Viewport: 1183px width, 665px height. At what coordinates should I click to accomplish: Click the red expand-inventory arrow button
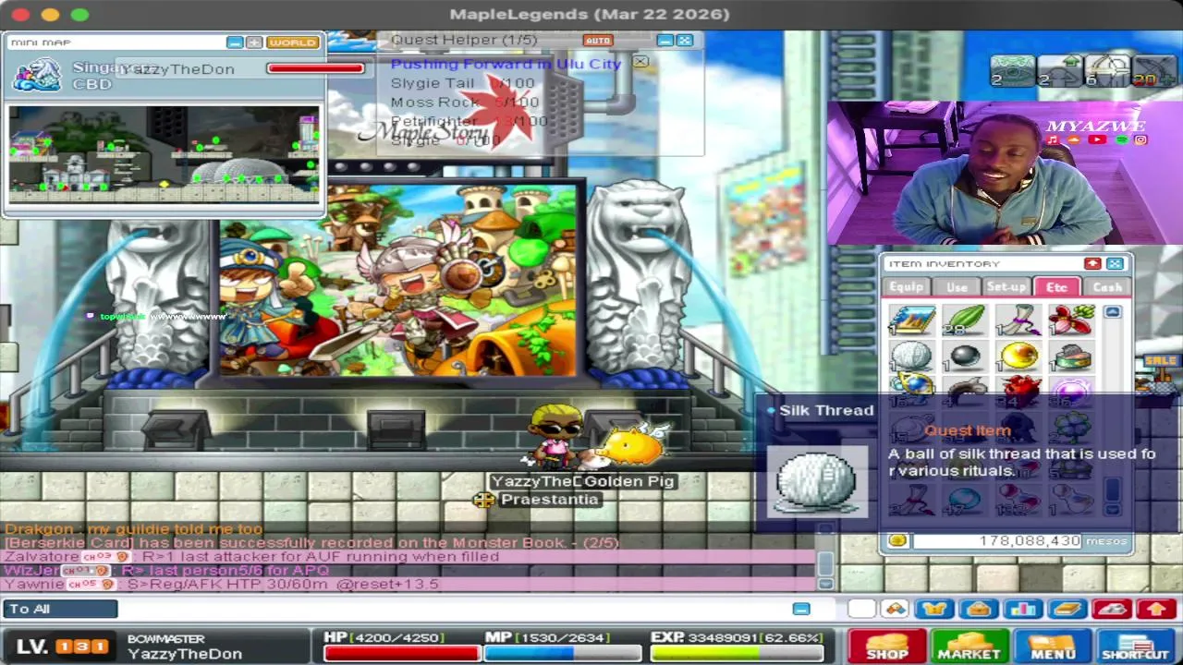click(1092, 264)
